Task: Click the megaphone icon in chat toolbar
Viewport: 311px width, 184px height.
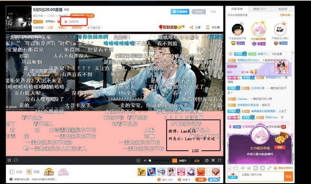Action: (243, 168)
